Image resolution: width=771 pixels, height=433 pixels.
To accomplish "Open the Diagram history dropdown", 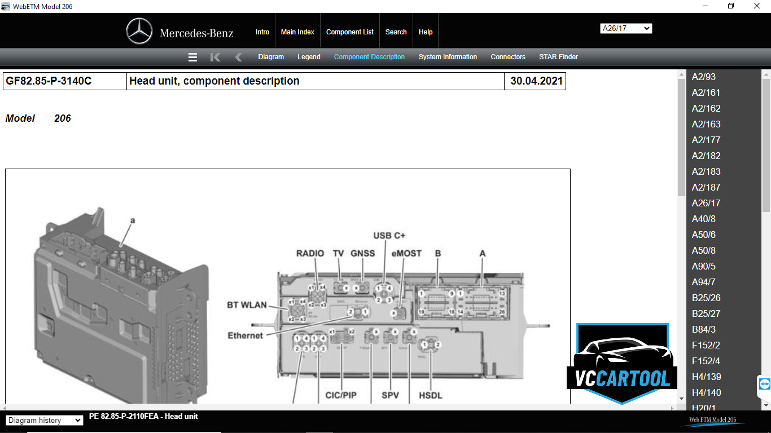I will click(44, 420).
